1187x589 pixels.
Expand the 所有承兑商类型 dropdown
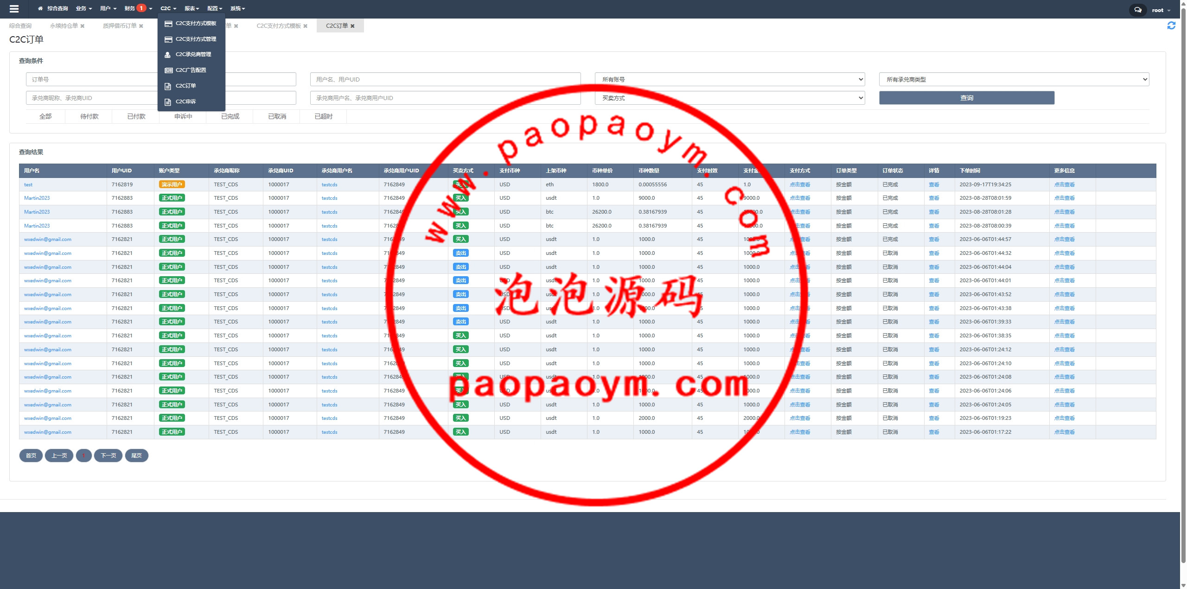[1014, 79]
